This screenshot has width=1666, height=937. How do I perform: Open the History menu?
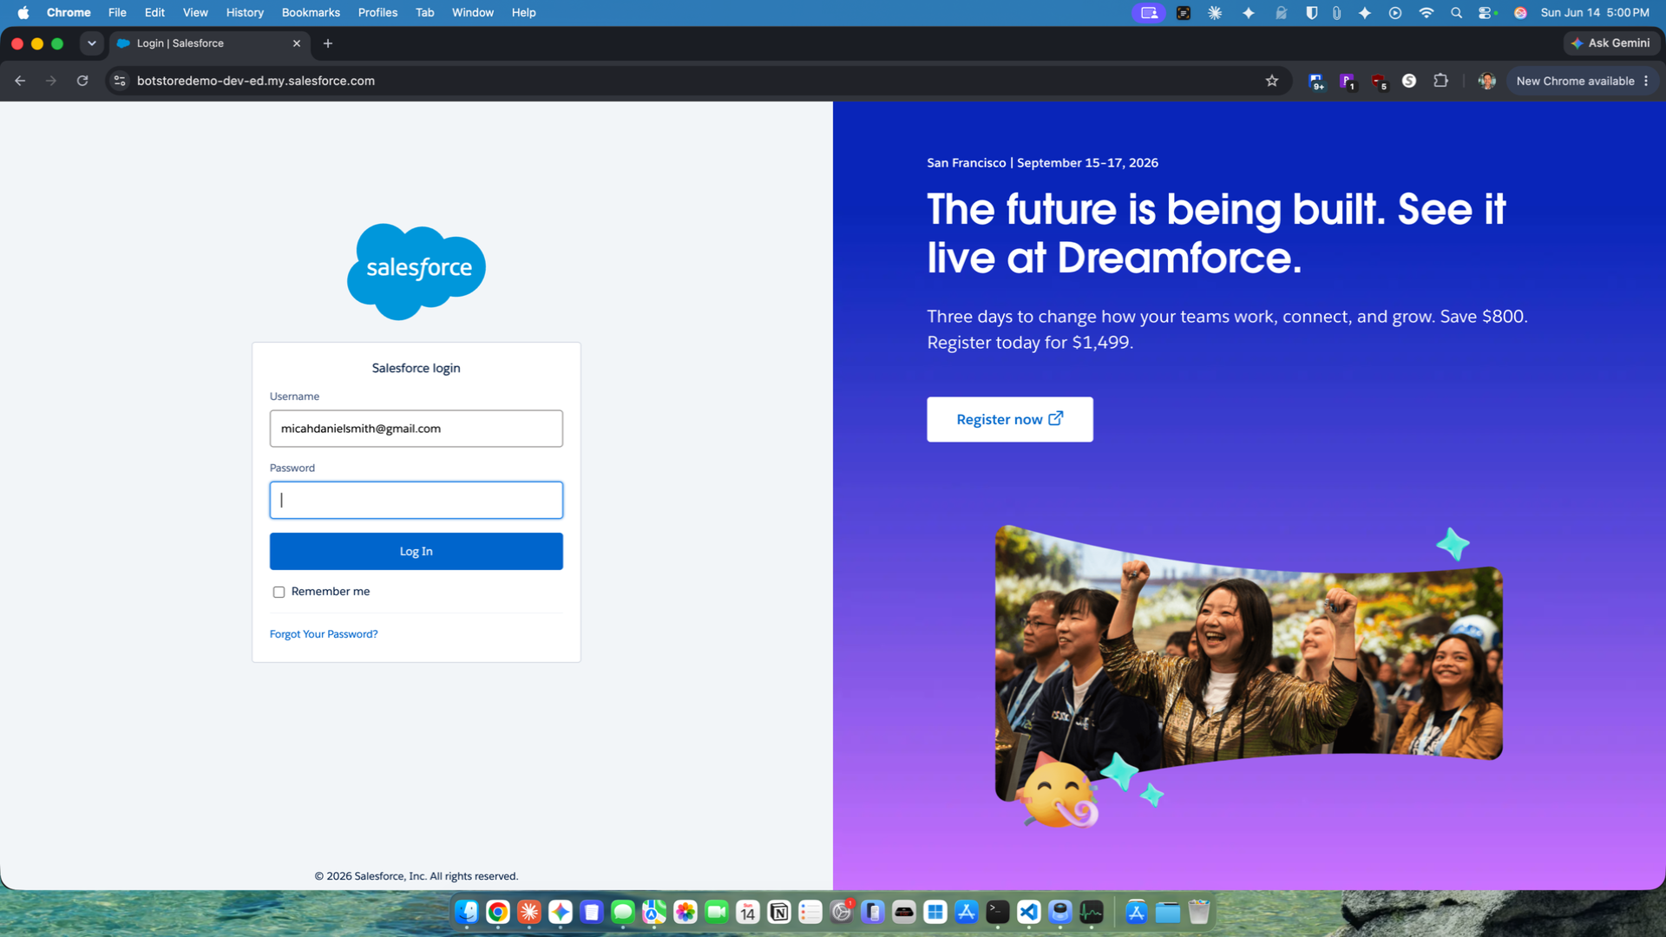click(245, 12)
